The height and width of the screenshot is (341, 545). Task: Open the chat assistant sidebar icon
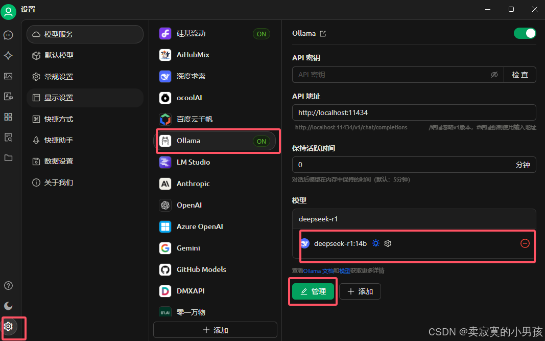coord(8,35)
